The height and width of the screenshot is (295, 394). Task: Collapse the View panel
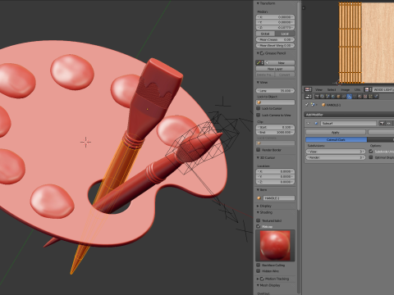258,82
